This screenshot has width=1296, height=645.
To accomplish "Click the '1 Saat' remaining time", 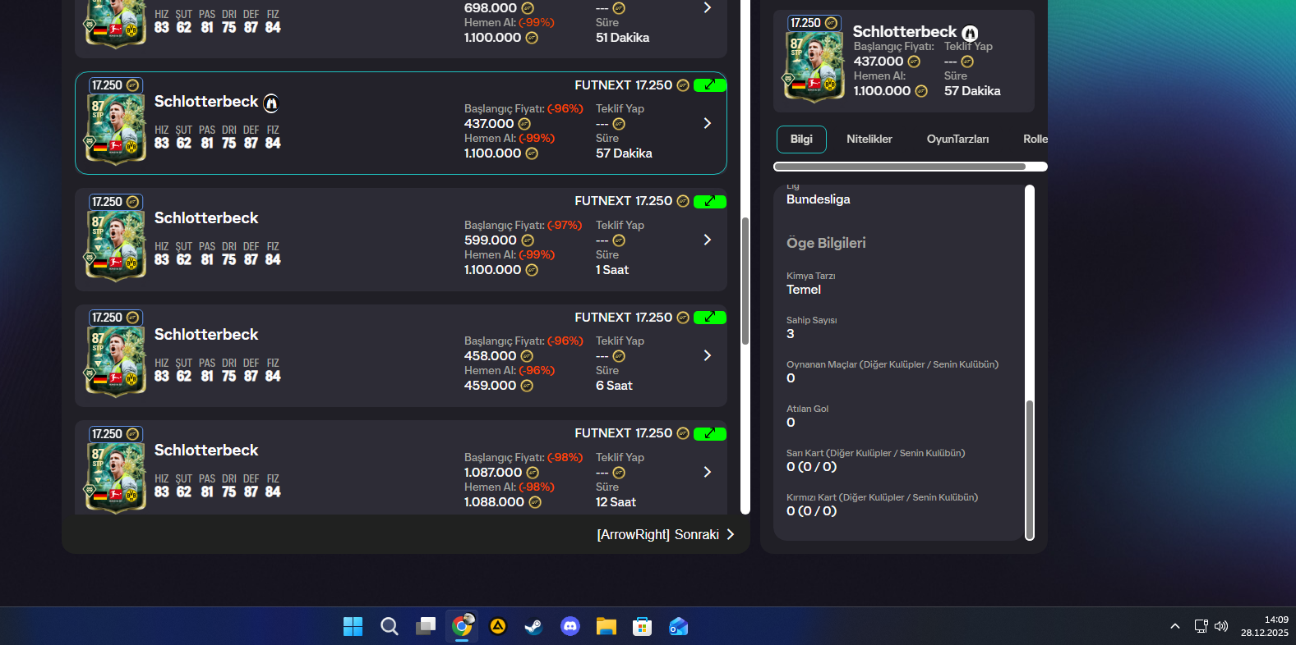I will tap(612, 270).
